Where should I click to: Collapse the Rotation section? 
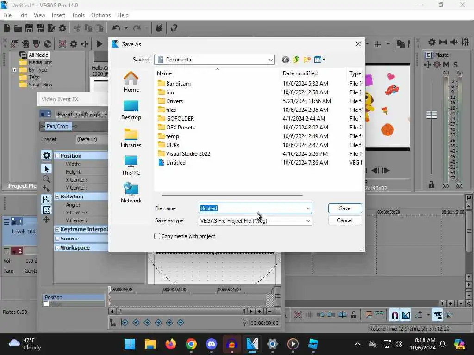coord(57,196)
